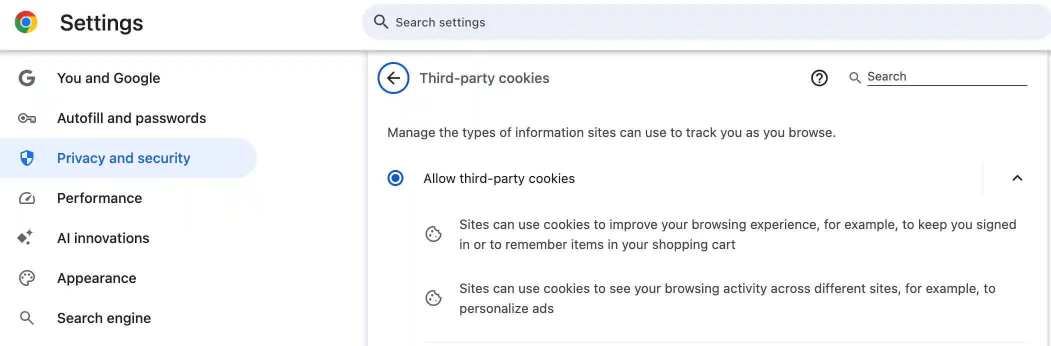The height and width of the screenshot is (346, 1051).
Task: Open Privacy and security settings
Action: (x=123, y=158)
